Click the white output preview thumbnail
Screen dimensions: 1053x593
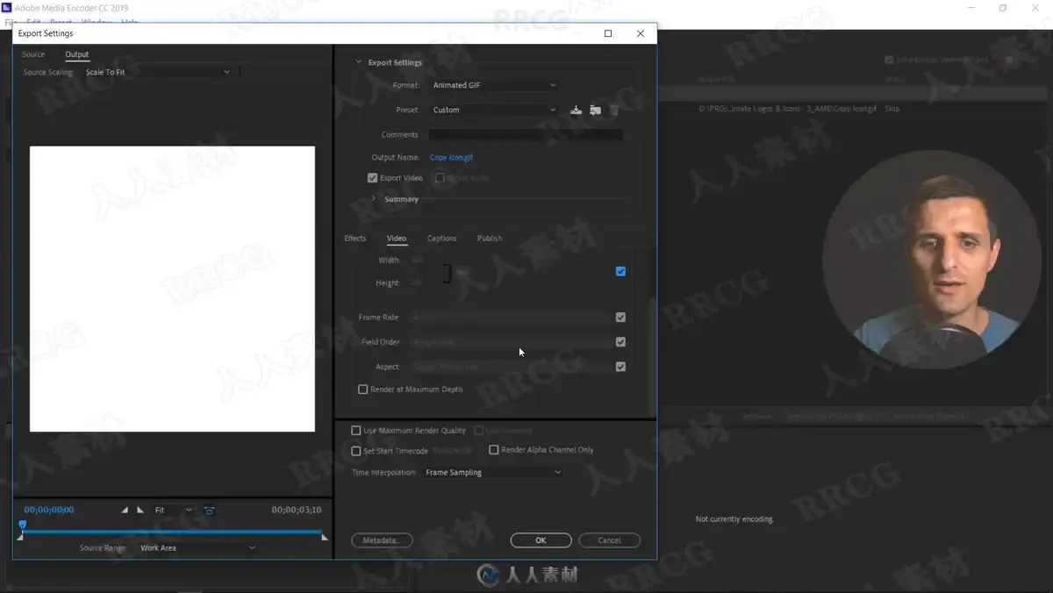(x=172, y=289)
